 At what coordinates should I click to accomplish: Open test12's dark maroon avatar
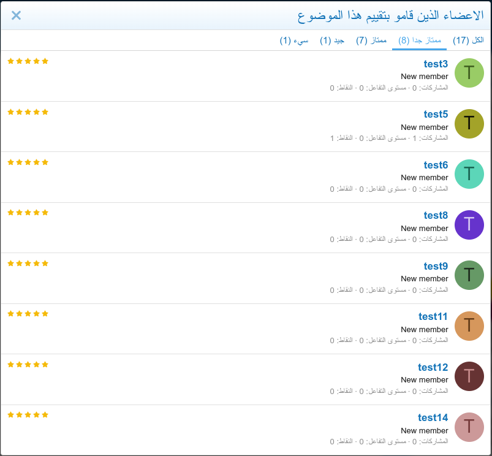pos(469,376)
